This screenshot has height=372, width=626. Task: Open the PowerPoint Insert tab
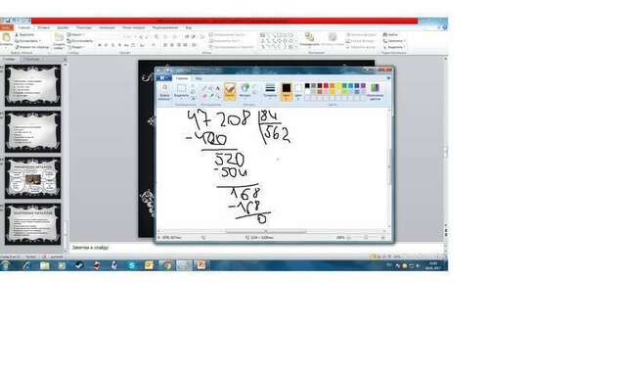pos(43,27)
